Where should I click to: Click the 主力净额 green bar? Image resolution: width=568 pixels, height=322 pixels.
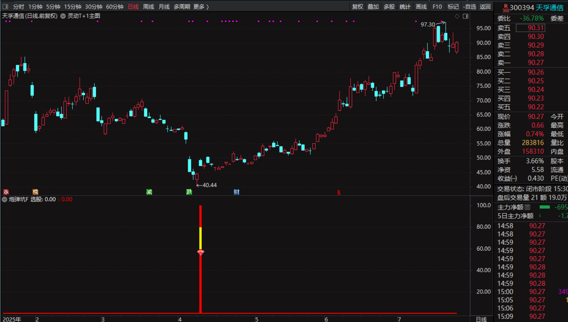[545, 207]
